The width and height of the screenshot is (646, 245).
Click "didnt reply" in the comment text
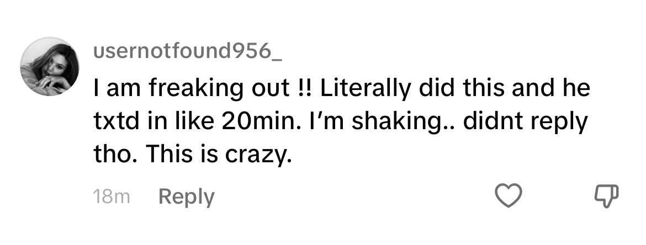[525, 124]
